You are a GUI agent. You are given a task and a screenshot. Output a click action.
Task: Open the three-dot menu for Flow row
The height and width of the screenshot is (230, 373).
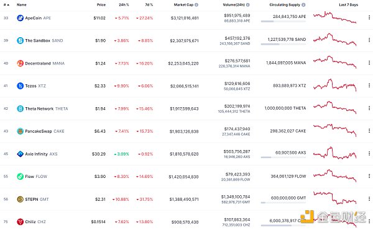[369, 176]
